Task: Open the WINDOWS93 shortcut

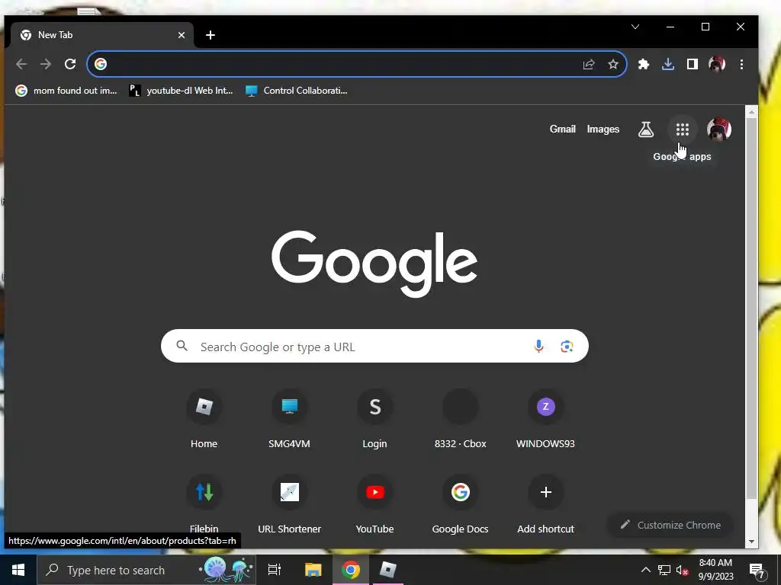Action: (x=545, y=420)
